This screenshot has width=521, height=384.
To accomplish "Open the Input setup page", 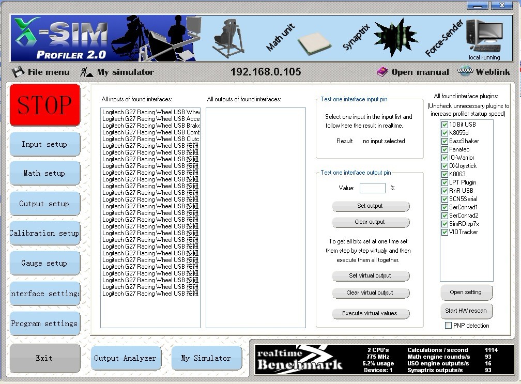I will (45, 145).
